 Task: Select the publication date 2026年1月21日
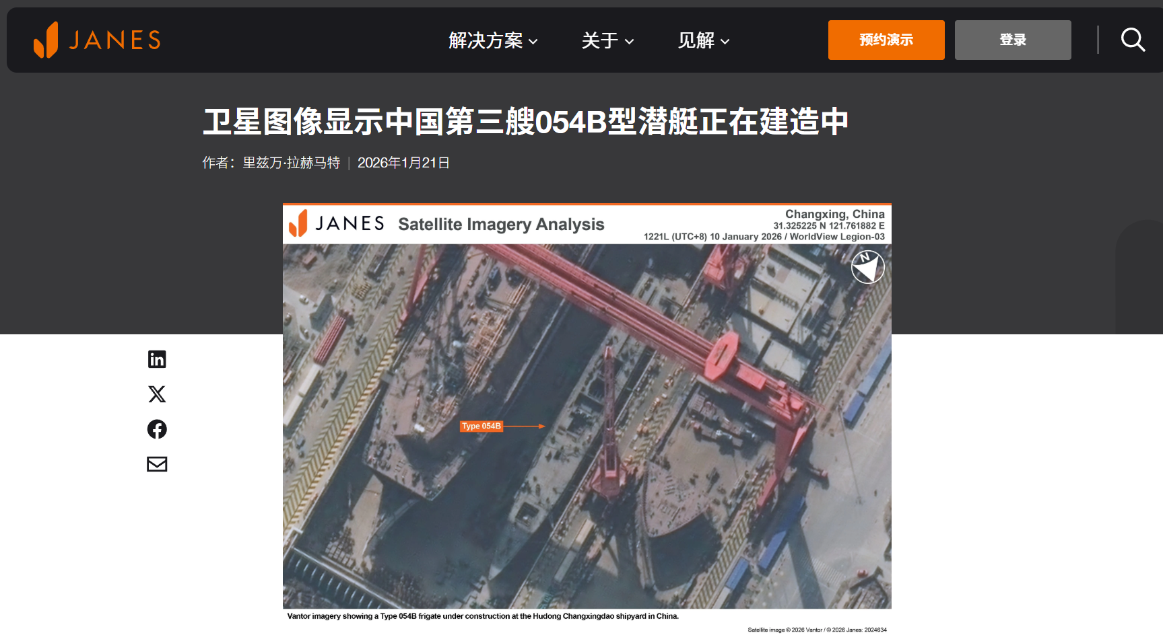click(403, 163)
